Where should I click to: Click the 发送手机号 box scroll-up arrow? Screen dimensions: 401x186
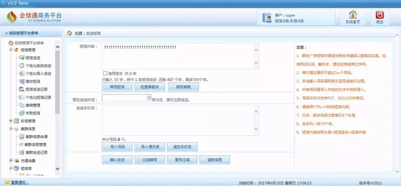pyautogui.click(x=256, y=111)
